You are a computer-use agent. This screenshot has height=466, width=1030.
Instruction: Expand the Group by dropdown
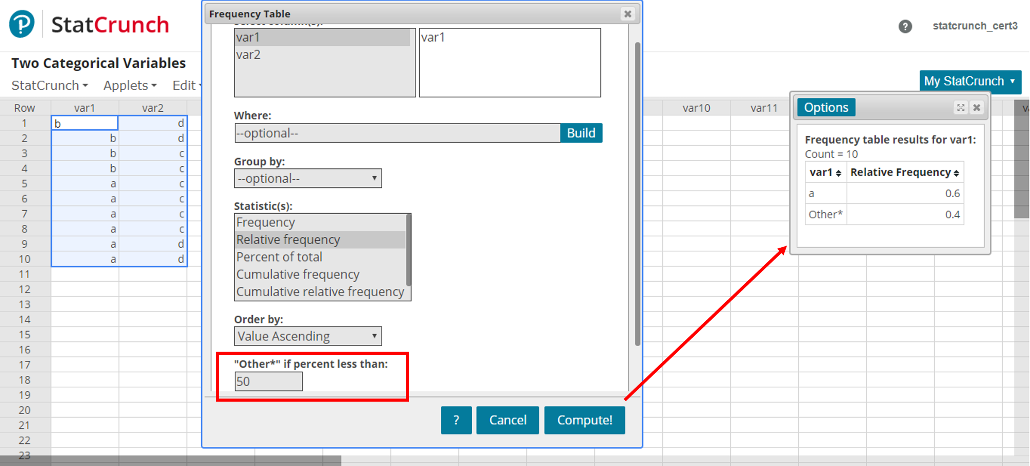(307, 179)
